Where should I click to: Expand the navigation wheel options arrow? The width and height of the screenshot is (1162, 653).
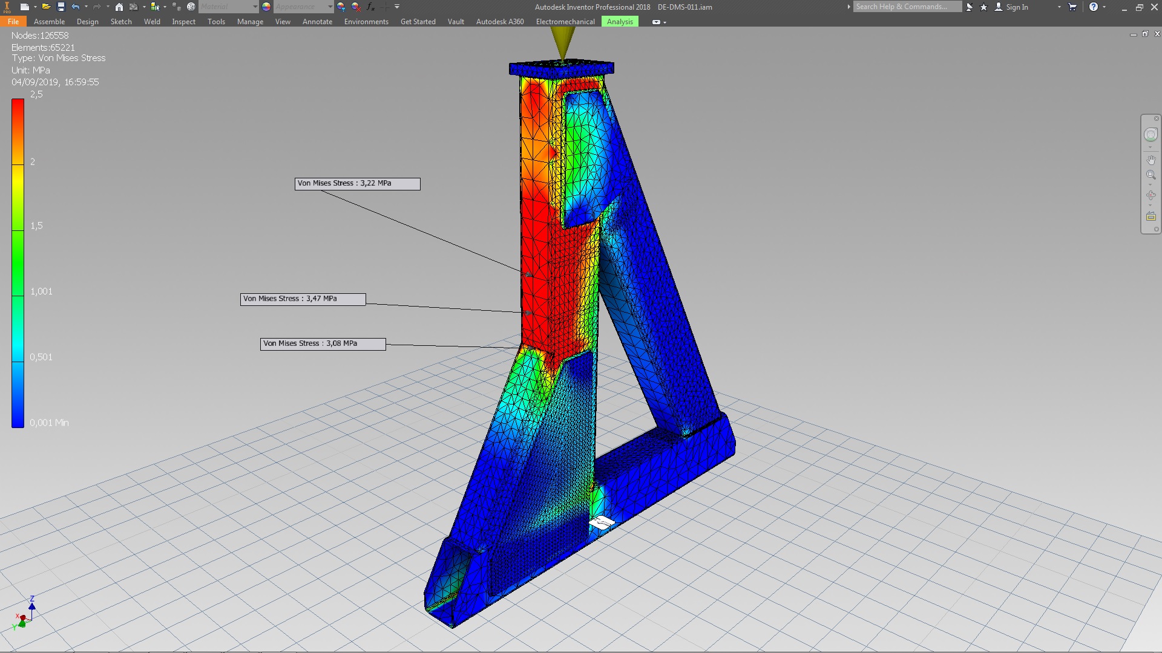(1150, 148)
